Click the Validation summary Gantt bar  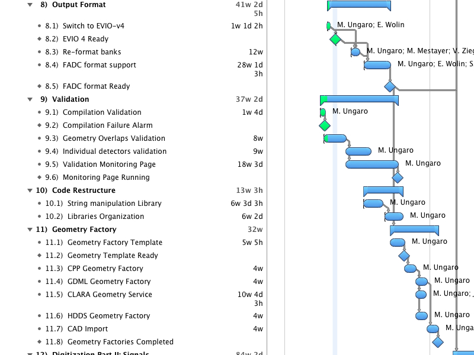tap(359, 99)
